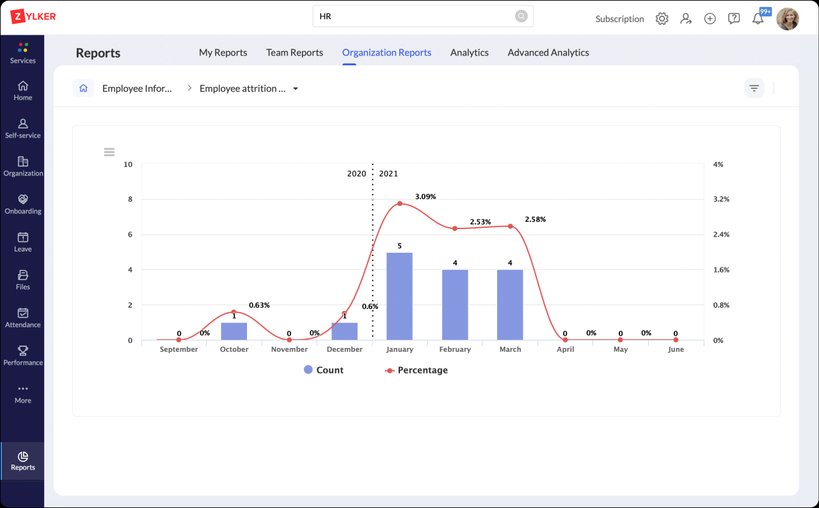Toggle the Count series in legend

click(x=324, y=370)
